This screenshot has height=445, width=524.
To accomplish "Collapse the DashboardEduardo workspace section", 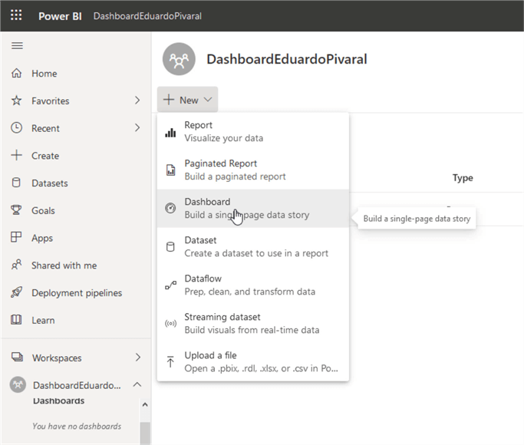I will click(x=137, y=385).
